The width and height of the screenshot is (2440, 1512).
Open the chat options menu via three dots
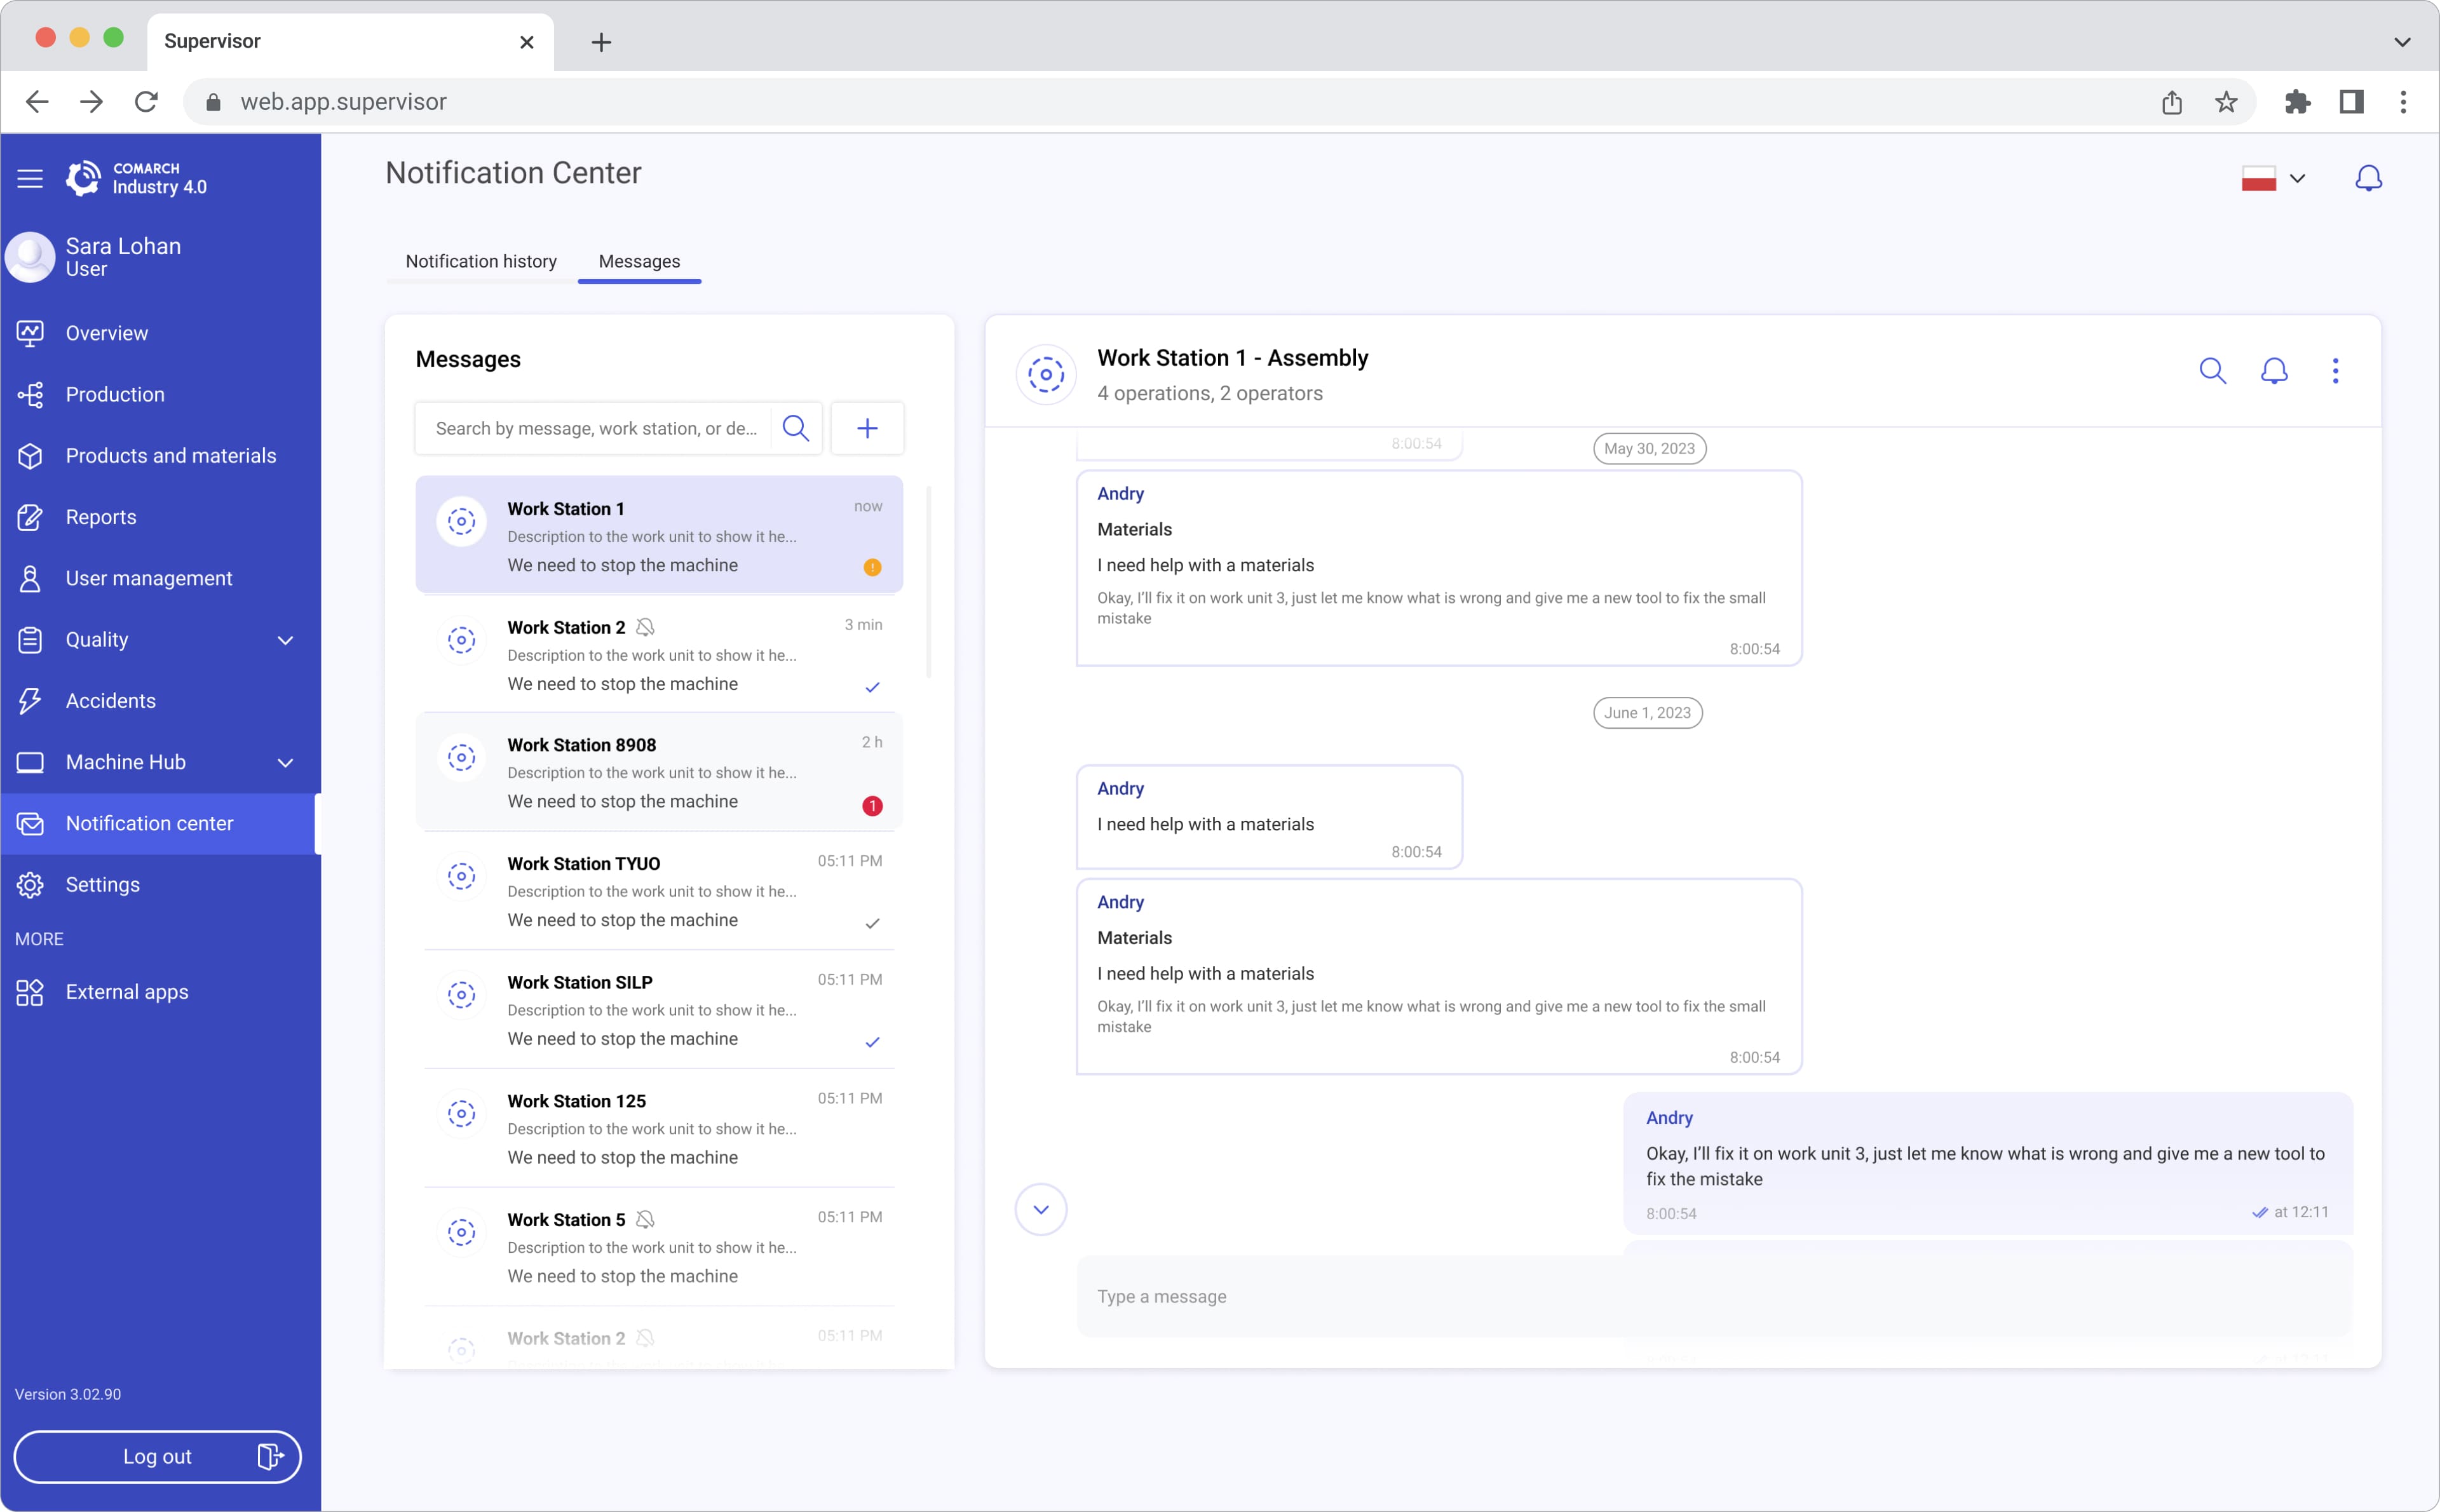pos(2335,370)
